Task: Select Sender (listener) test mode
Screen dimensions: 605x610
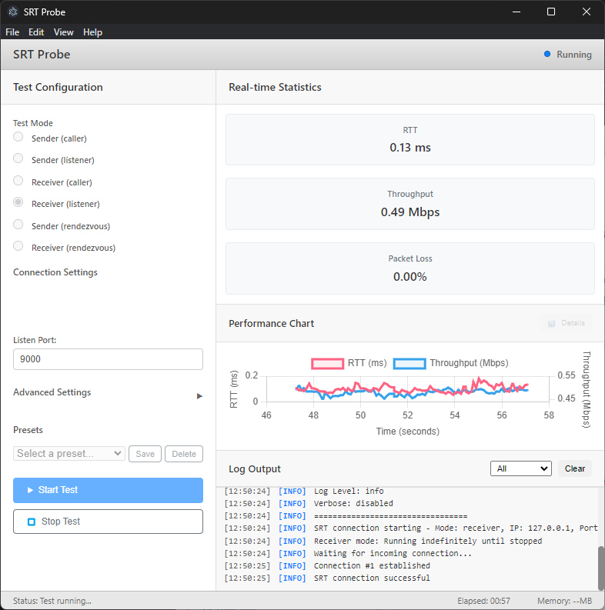Action: point(18,158)
